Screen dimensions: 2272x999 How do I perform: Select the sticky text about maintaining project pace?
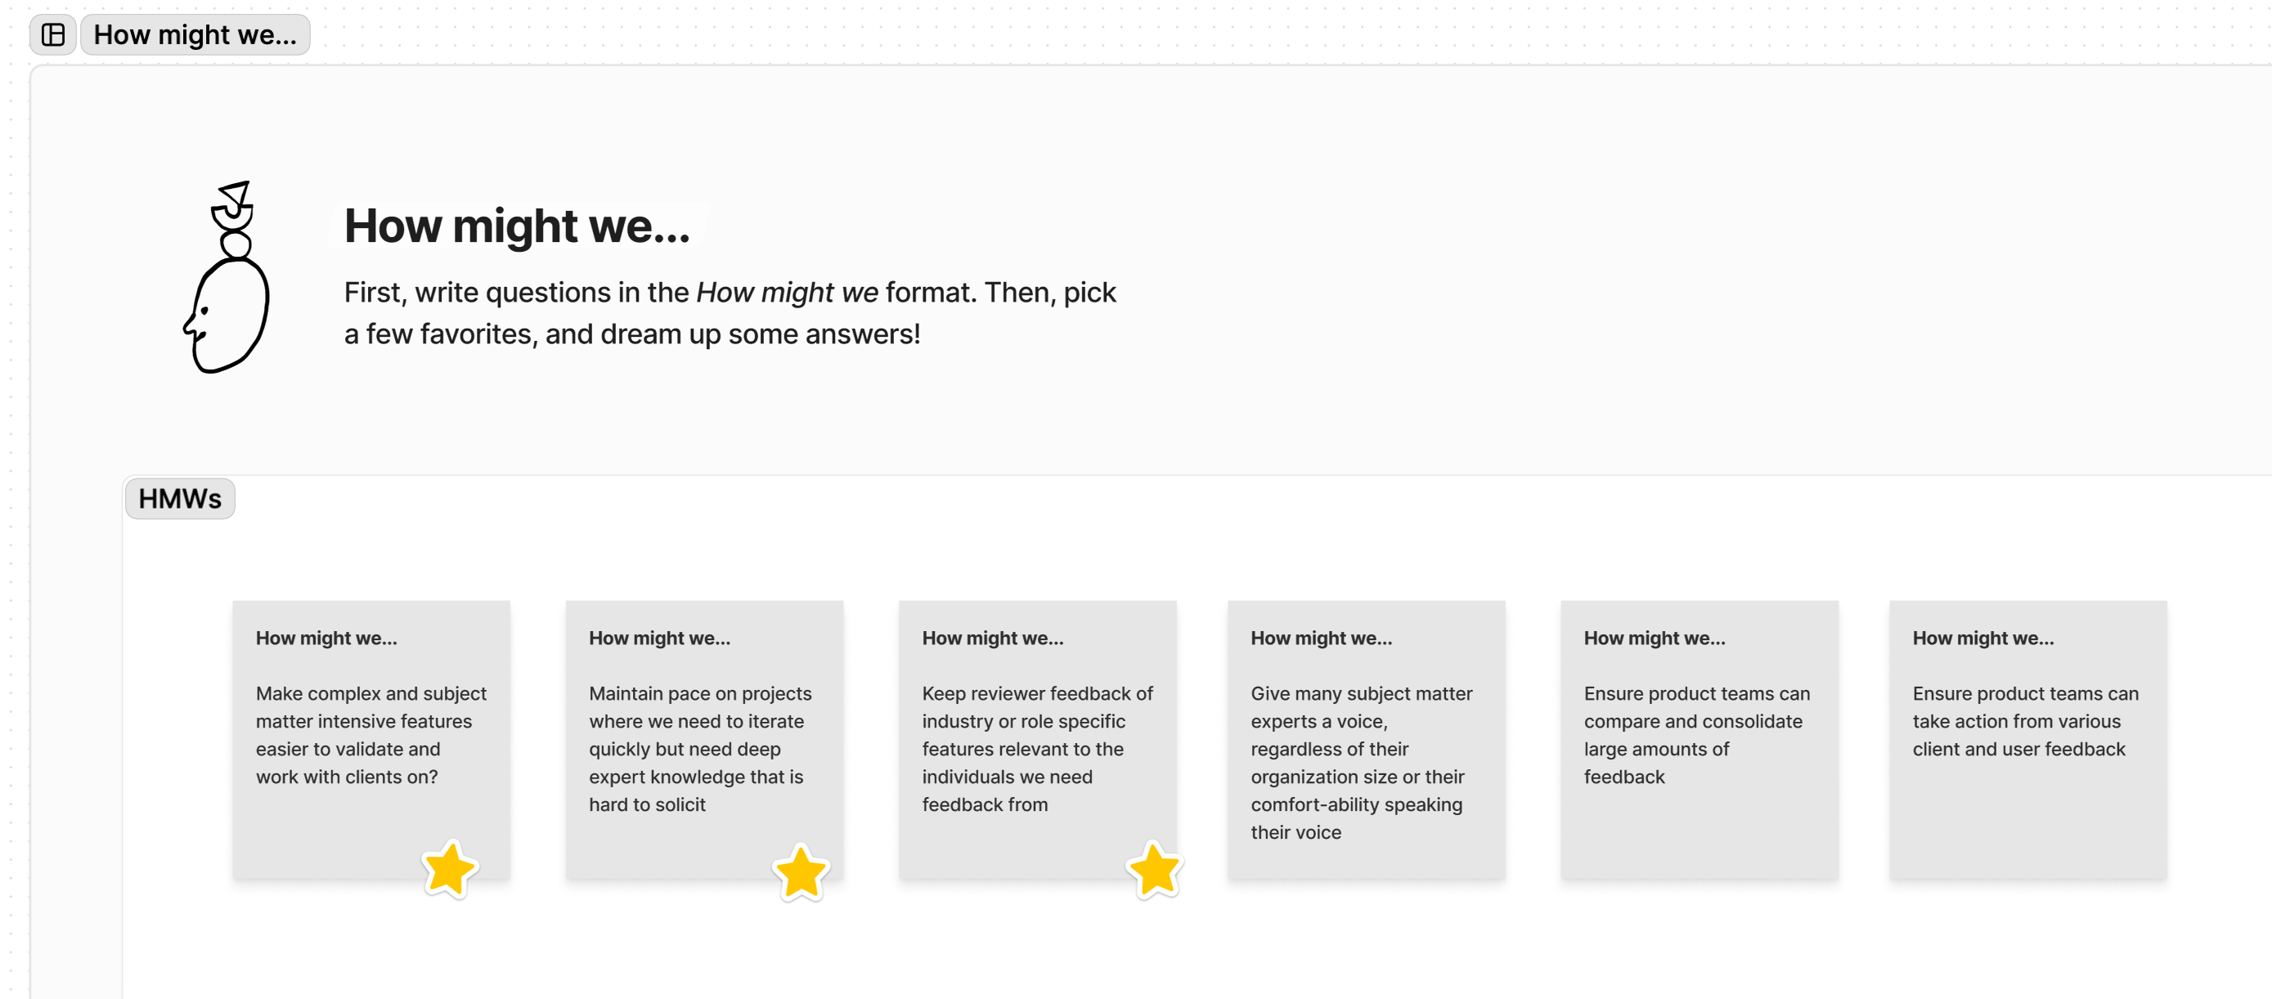click(700, 749)
